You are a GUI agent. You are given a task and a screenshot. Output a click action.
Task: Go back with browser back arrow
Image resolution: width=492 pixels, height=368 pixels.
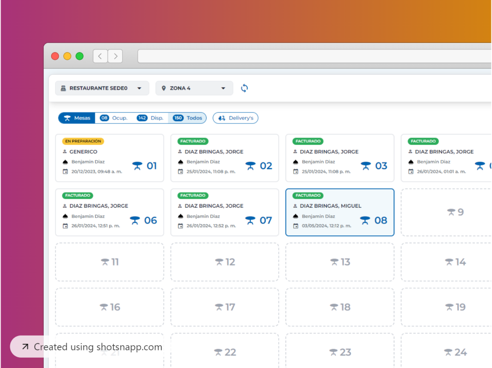pos(100,56)
